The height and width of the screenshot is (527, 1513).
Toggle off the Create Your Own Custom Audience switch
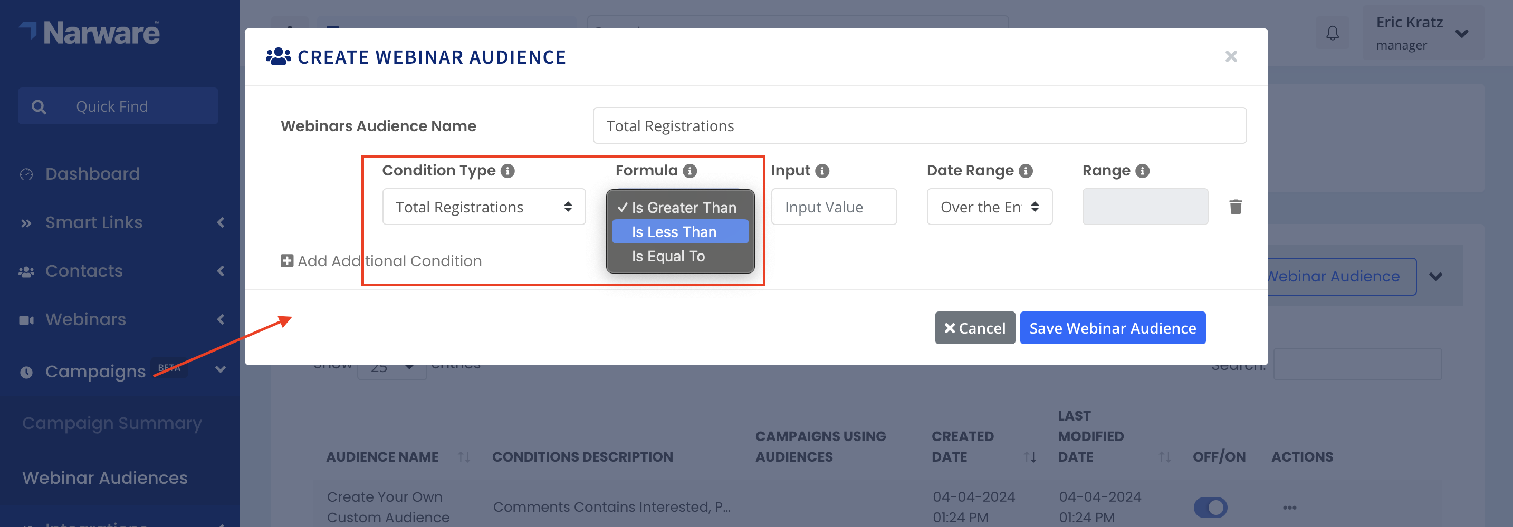[1211, 507]
